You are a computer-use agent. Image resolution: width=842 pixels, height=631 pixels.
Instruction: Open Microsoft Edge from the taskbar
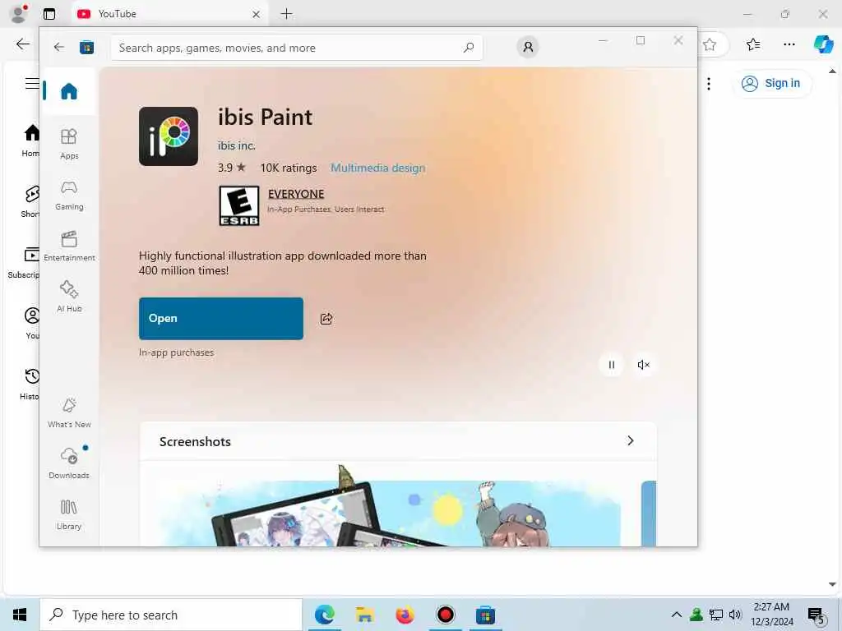tap(324, 615)
